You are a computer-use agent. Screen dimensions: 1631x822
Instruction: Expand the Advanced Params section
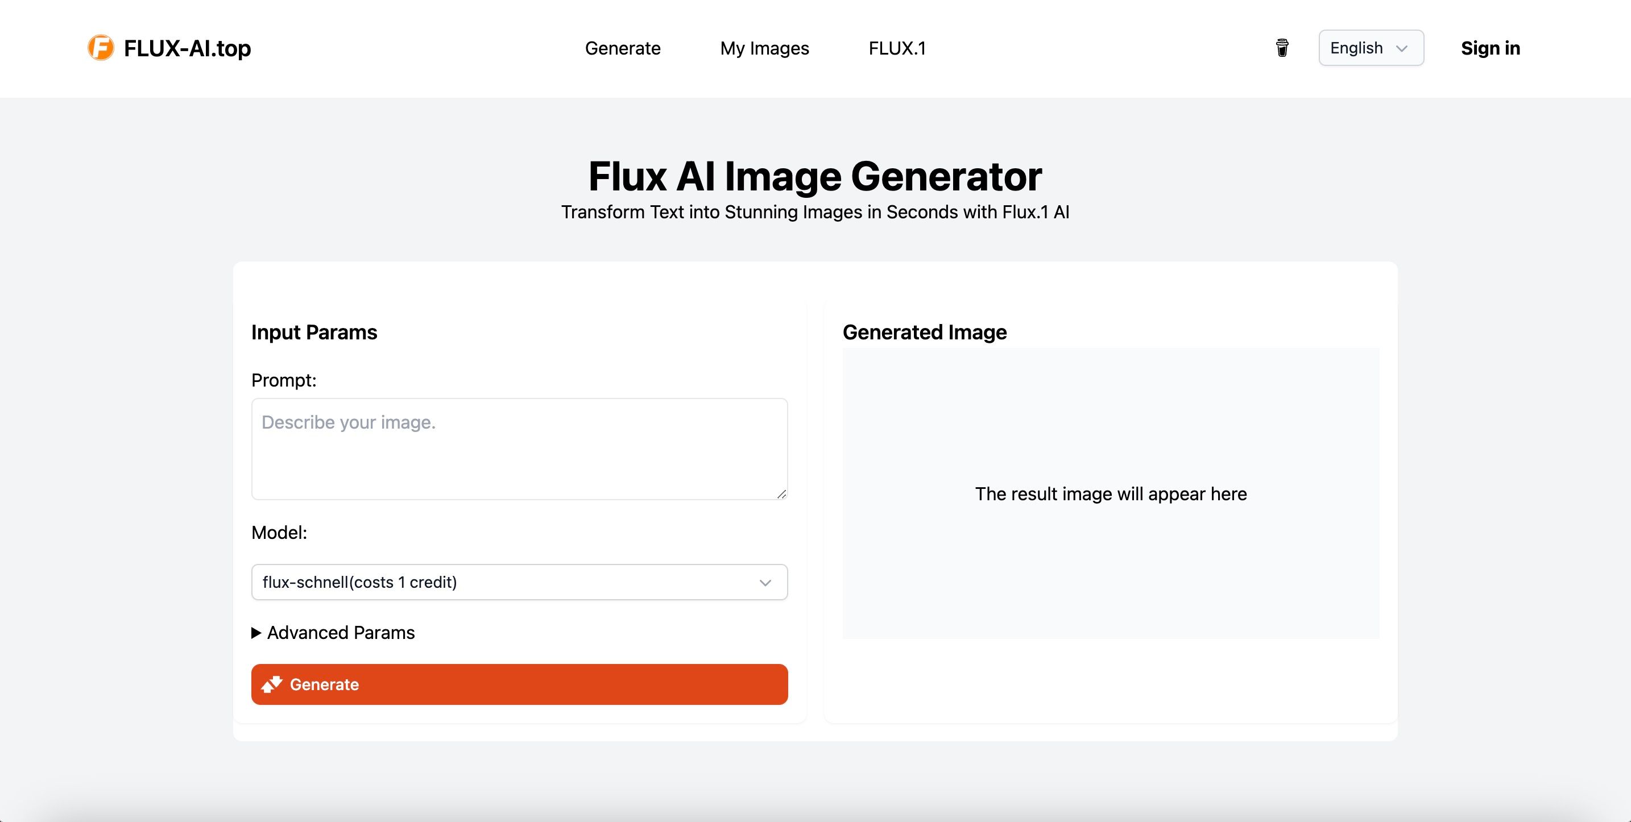[x=341, y=632]
